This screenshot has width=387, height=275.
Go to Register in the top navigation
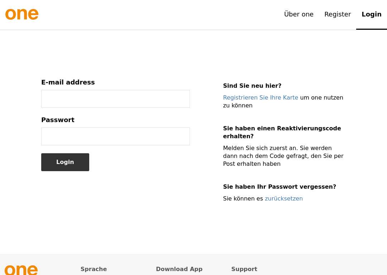tap(338, 14)
